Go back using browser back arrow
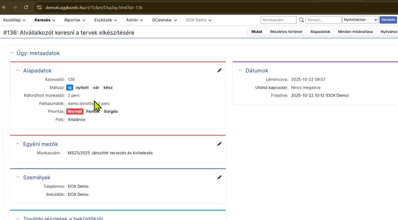The width and height of the screenshot is (398, 220). (x=4, y=7)
